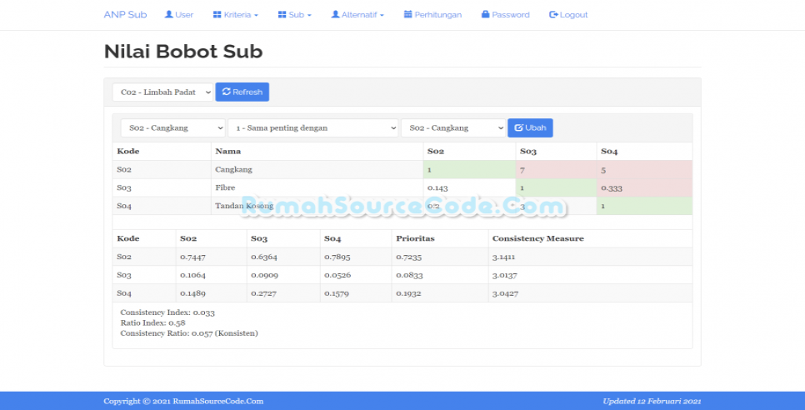Click the red cell with value 7
Image resolution: width=805 pixels, height=410 pixels.
(556, 169)
